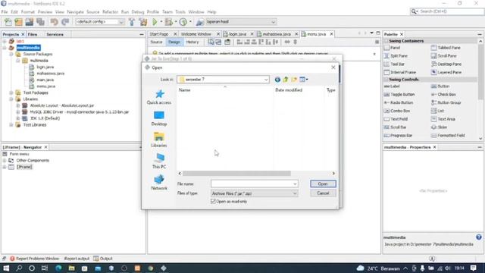Click the Undo toolbar icon
485x273 pixels.
54,22
